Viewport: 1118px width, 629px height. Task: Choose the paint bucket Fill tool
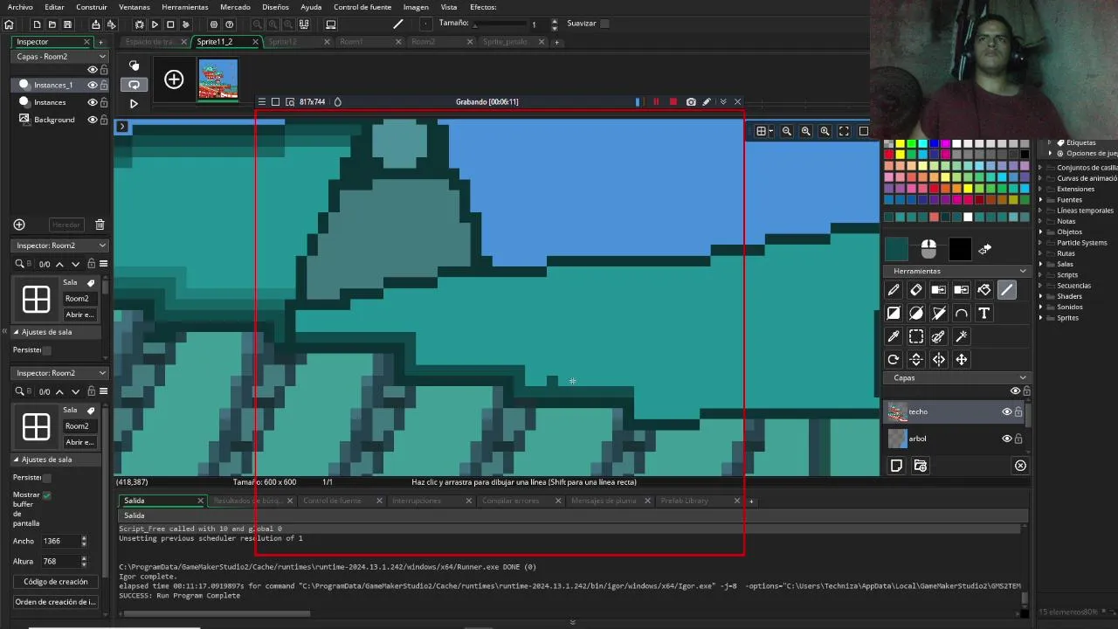[x=984, y=290]
